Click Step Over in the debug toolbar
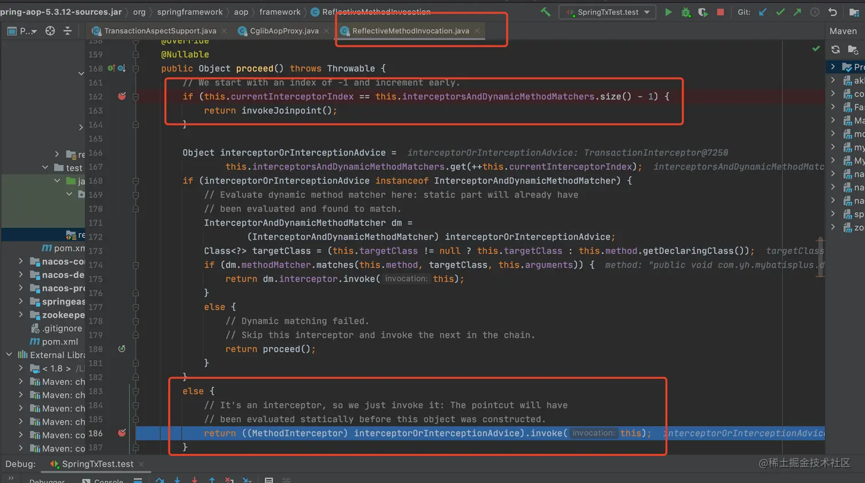865x483 pixels. pos(160,480)
